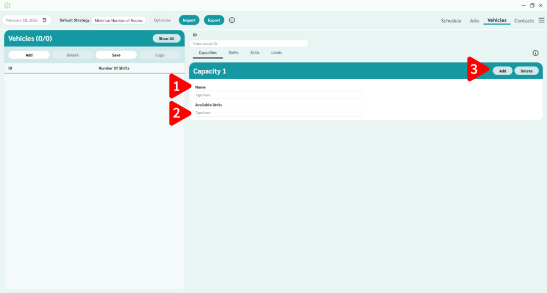This screenshot has width=547, height=293.
Task: Go to the Jobs view
Action: click(474, 21)
